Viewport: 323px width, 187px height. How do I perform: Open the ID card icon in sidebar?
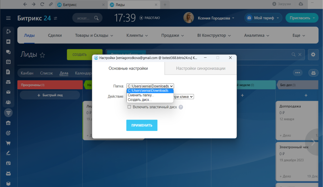pyautogui.click(x=8, y=163)
